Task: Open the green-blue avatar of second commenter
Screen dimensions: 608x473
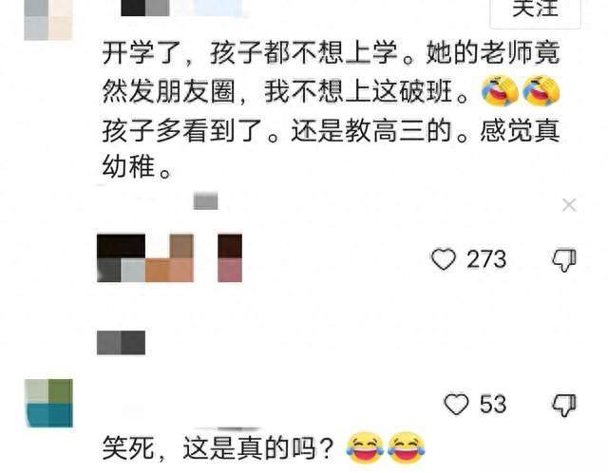Action: tap(48, 404)
